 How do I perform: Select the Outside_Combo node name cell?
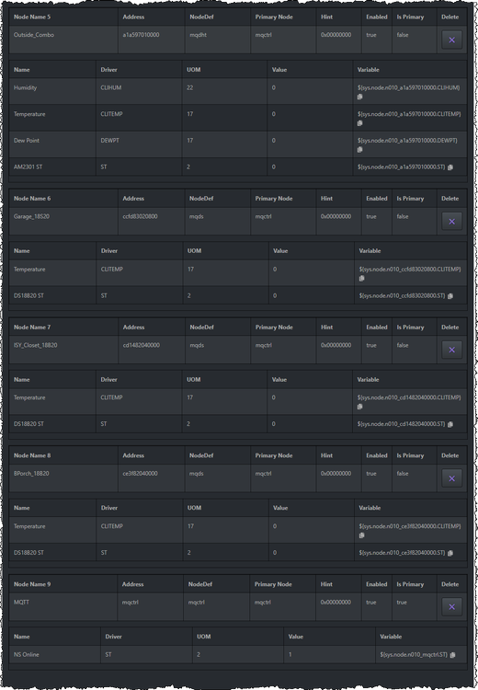pyautogui.click(x=63, y=40)
